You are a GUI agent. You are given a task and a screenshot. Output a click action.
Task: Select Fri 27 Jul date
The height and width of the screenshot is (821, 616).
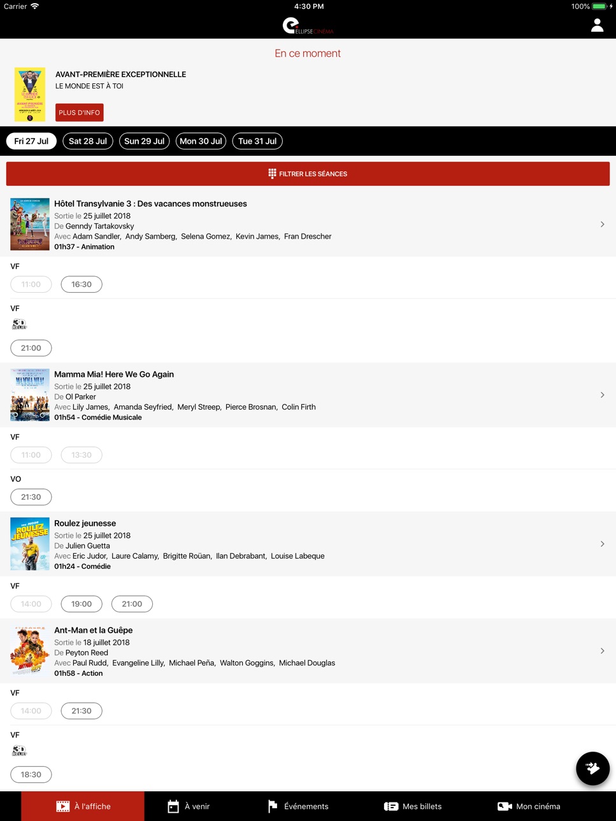[x=31, y=141]
